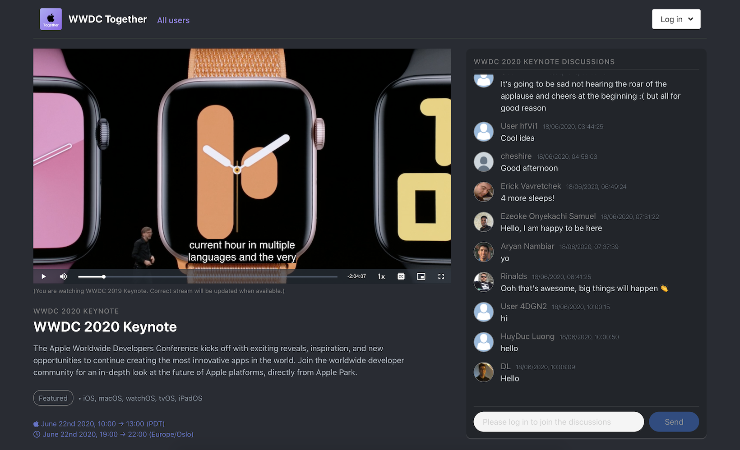
Task: Click the June 22nd 10:00 PDT date
Action: pos(103,424)
